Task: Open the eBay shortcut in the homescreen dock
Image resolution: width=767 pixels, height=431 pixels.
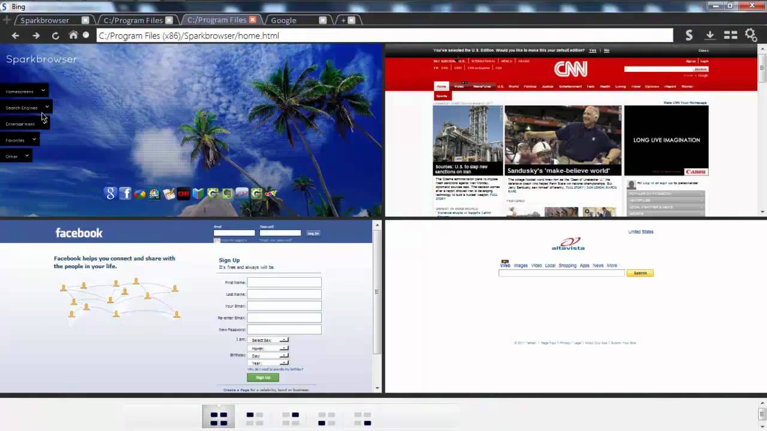Action: click(271, 193)
